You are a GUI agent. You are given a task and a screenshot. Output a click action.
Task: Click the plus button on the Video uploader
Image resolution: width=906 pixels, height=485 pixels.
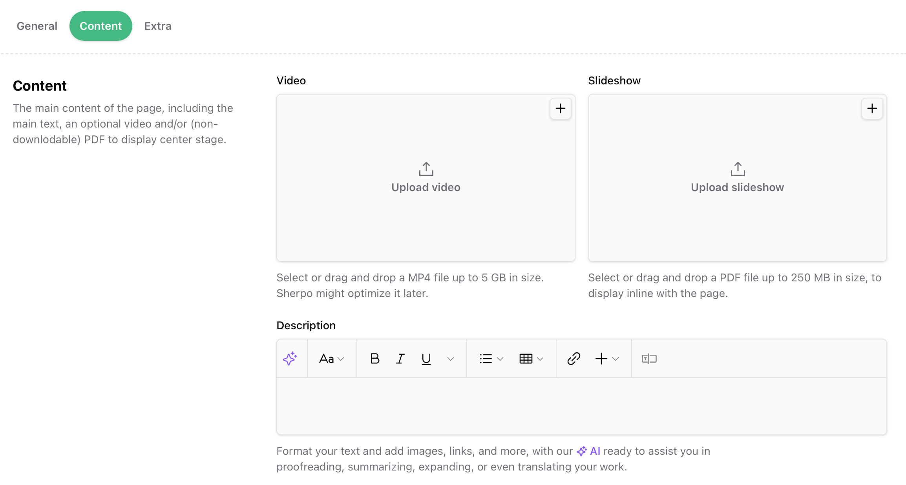(x=560, y=109)
